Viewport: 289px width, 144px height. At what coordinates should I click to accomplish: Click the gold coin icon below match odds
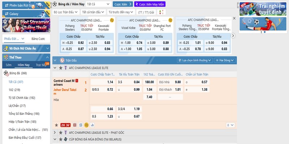pos(86,125)
